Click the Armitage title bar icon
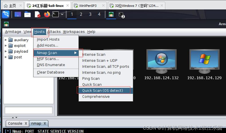This screenshot has width=226, height=133. [6, 24]
